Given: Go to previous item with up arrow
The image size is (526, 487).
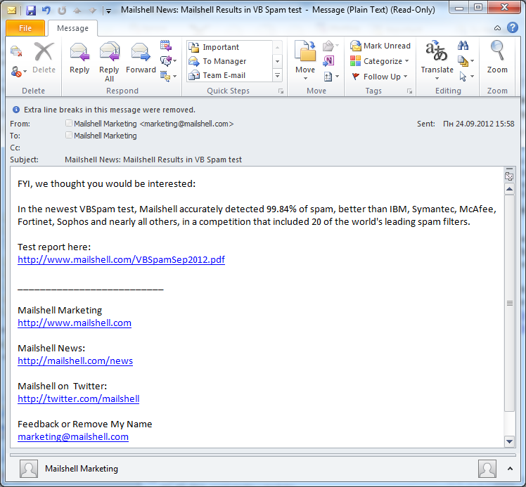Looking at the screenshot, I should [x=77, y=11].
